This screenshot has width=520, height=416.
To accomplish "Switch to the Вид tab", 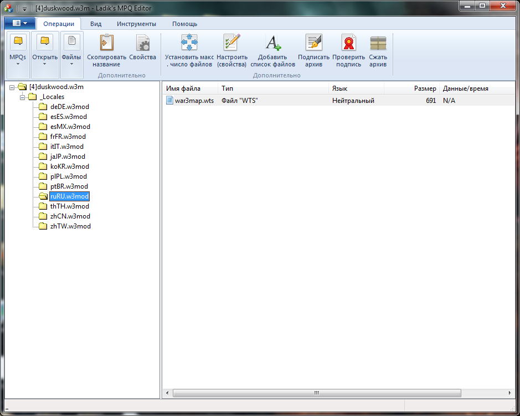I will pos(96,24).
